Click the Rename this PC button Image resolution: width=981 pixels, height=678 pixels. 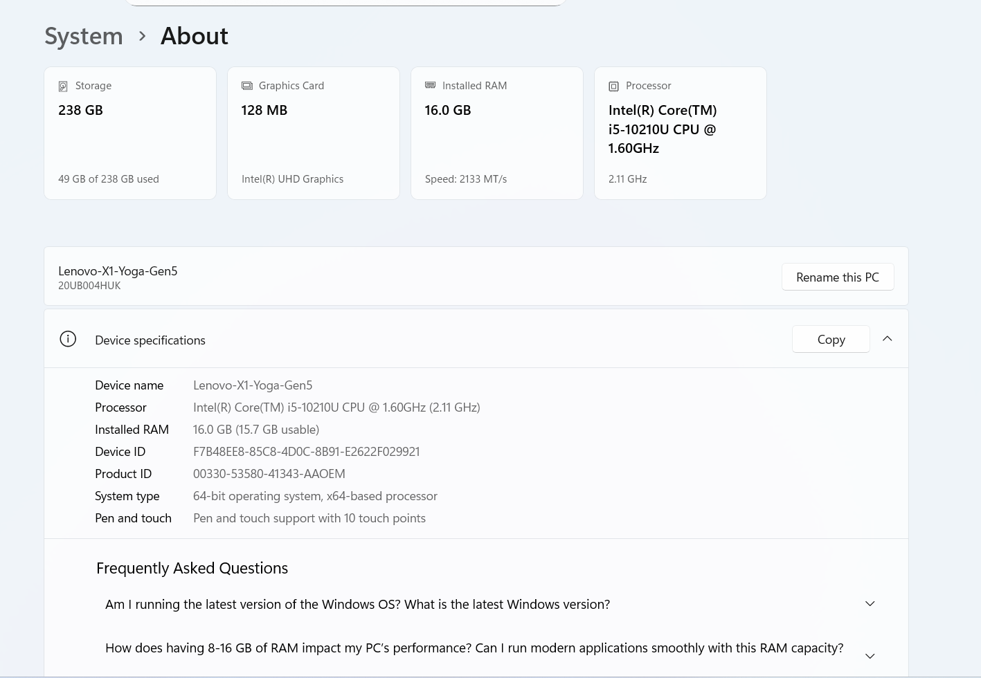pos(837,277)
